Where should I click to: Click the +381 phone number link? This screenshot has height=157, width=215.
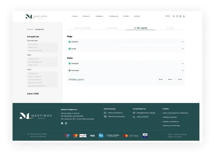143,117
